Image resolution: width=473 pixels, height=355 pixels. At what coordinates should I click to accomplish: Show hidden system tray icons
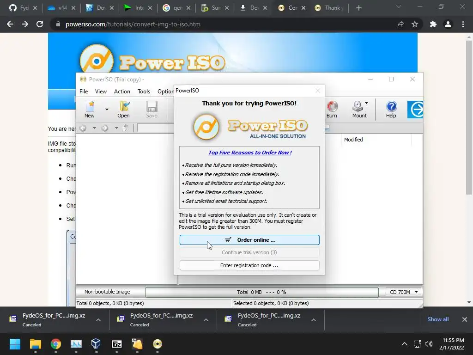(x=405, y=344)
